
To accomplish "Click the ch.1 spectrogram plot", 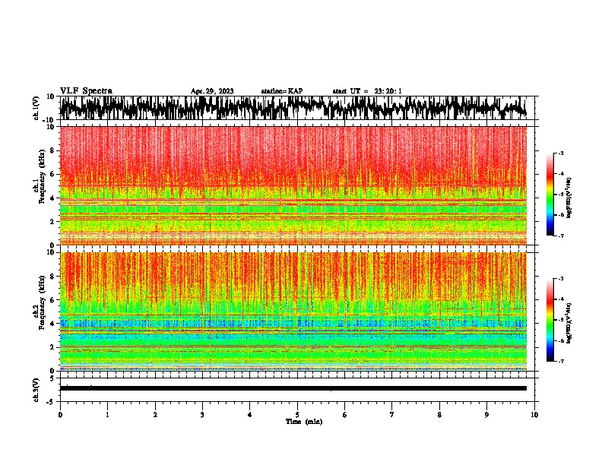I will (293, 185).
